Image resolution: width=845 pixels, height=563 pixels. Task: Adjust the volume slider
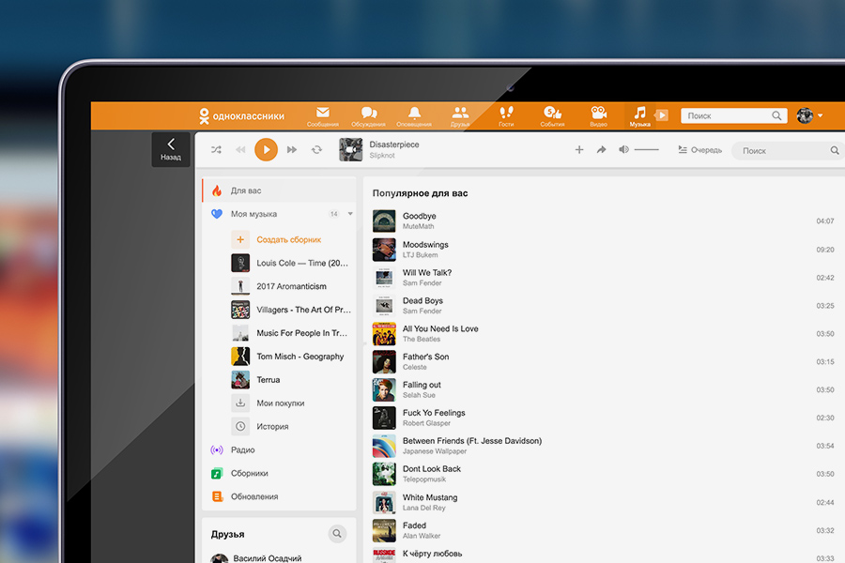coord(646,150)
